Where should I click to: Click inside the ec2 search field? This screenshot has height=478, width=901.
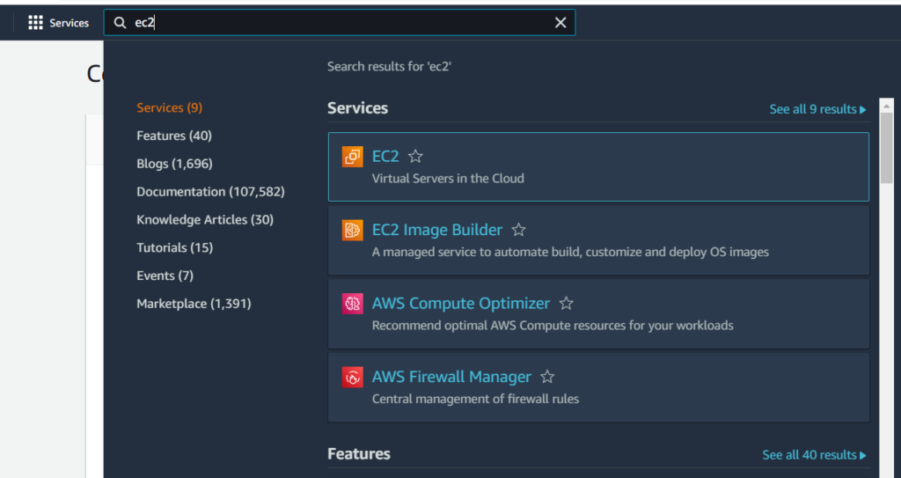click(339, 22)
